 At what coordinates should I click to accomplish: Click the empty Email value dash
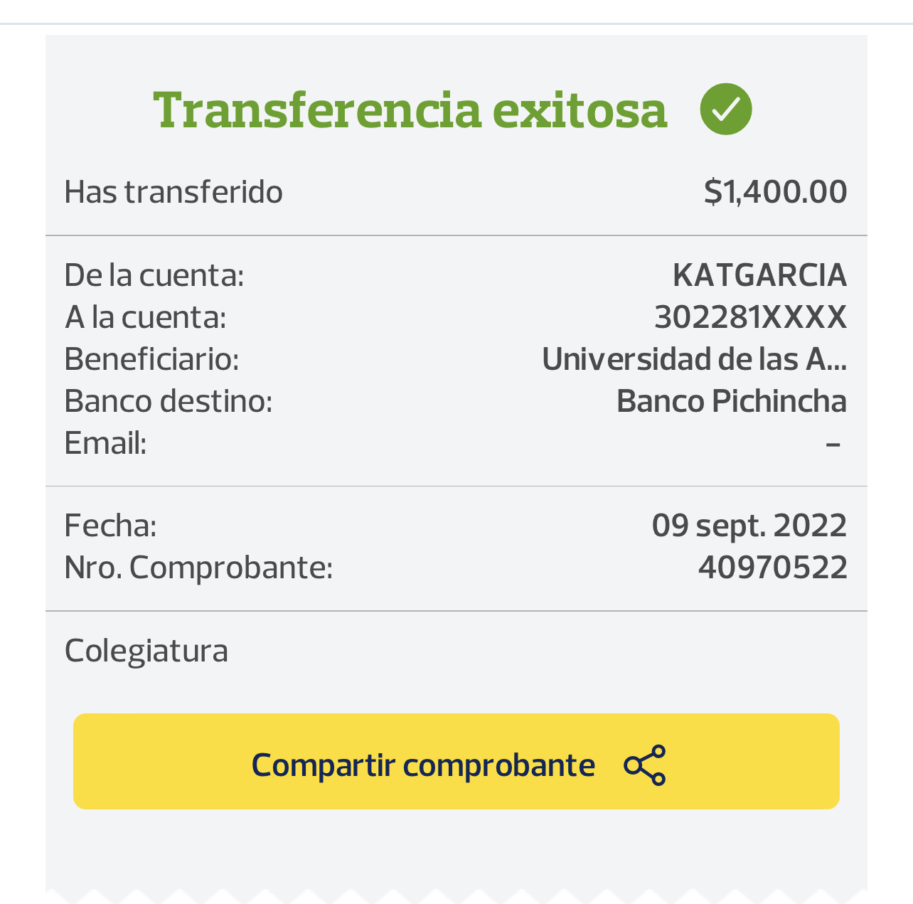[833, 444]
